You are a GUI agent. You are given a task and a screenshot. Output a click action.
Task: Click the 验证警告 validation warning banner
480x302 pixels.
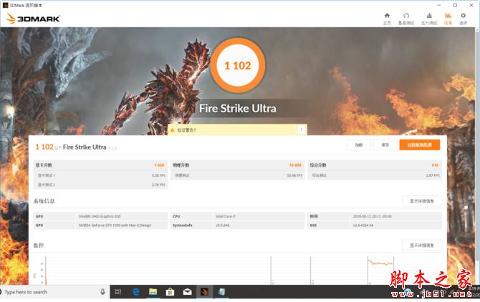click(x=237, y=130)
